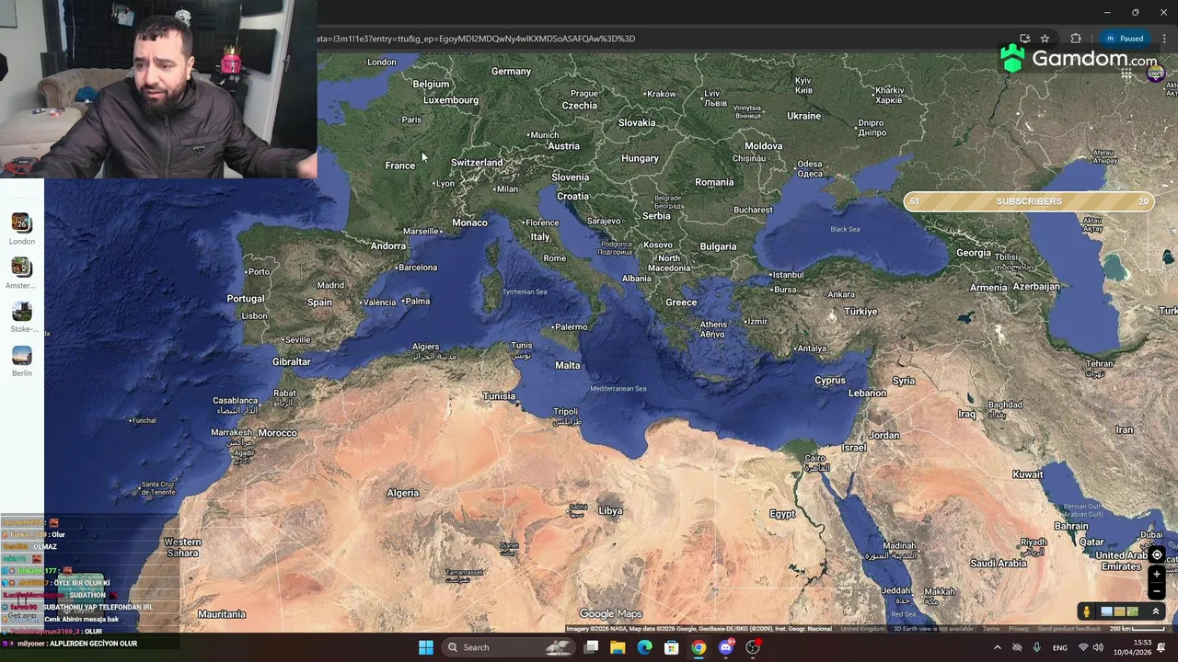Click the Türkiye country label
The height and width of the screenshot is (662, 1178).
(x=861, y=312)
